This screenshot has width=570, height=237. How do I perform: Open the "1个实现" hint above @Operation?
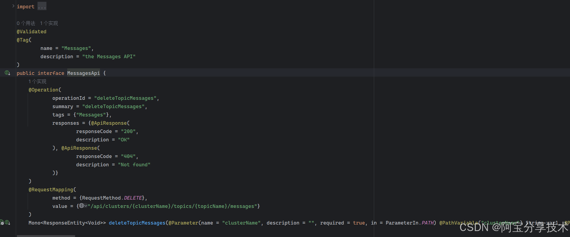pos(38,81)
